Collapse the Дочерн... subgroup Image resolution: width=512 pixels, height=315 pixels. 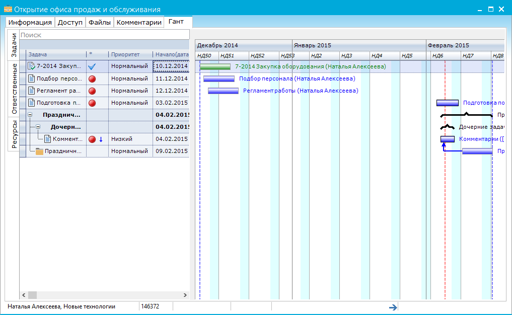(x=38, y=127)
